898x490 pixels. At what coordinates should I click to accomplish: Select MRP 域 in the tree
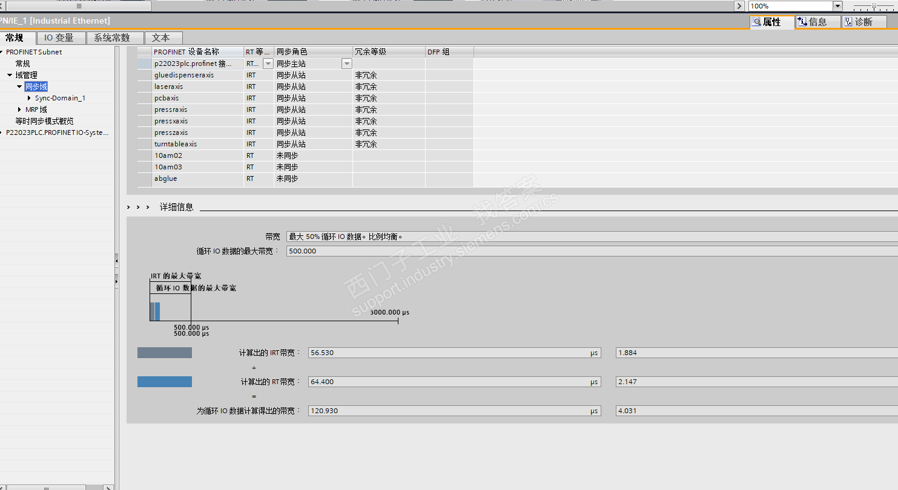point(36,109)
